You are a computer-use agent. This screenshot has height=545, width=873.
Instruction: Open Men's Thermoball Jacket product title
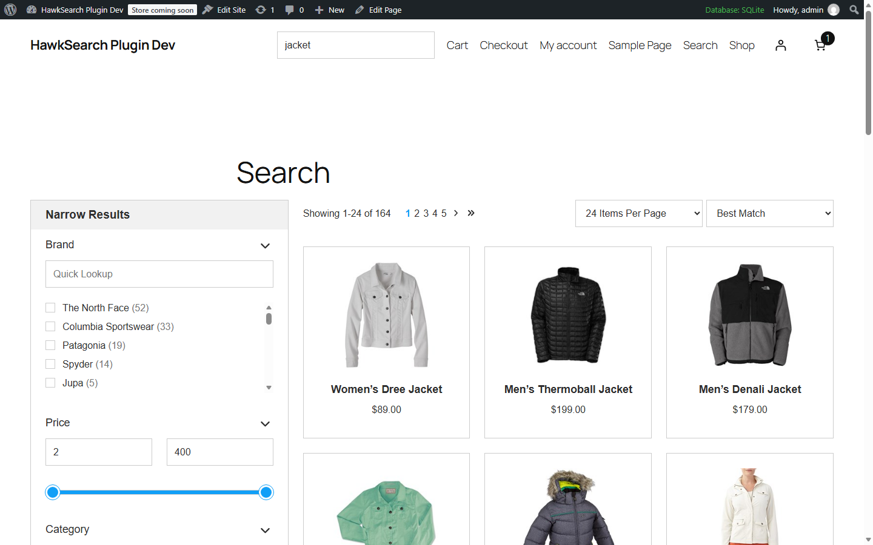click(x=568, y=389)
